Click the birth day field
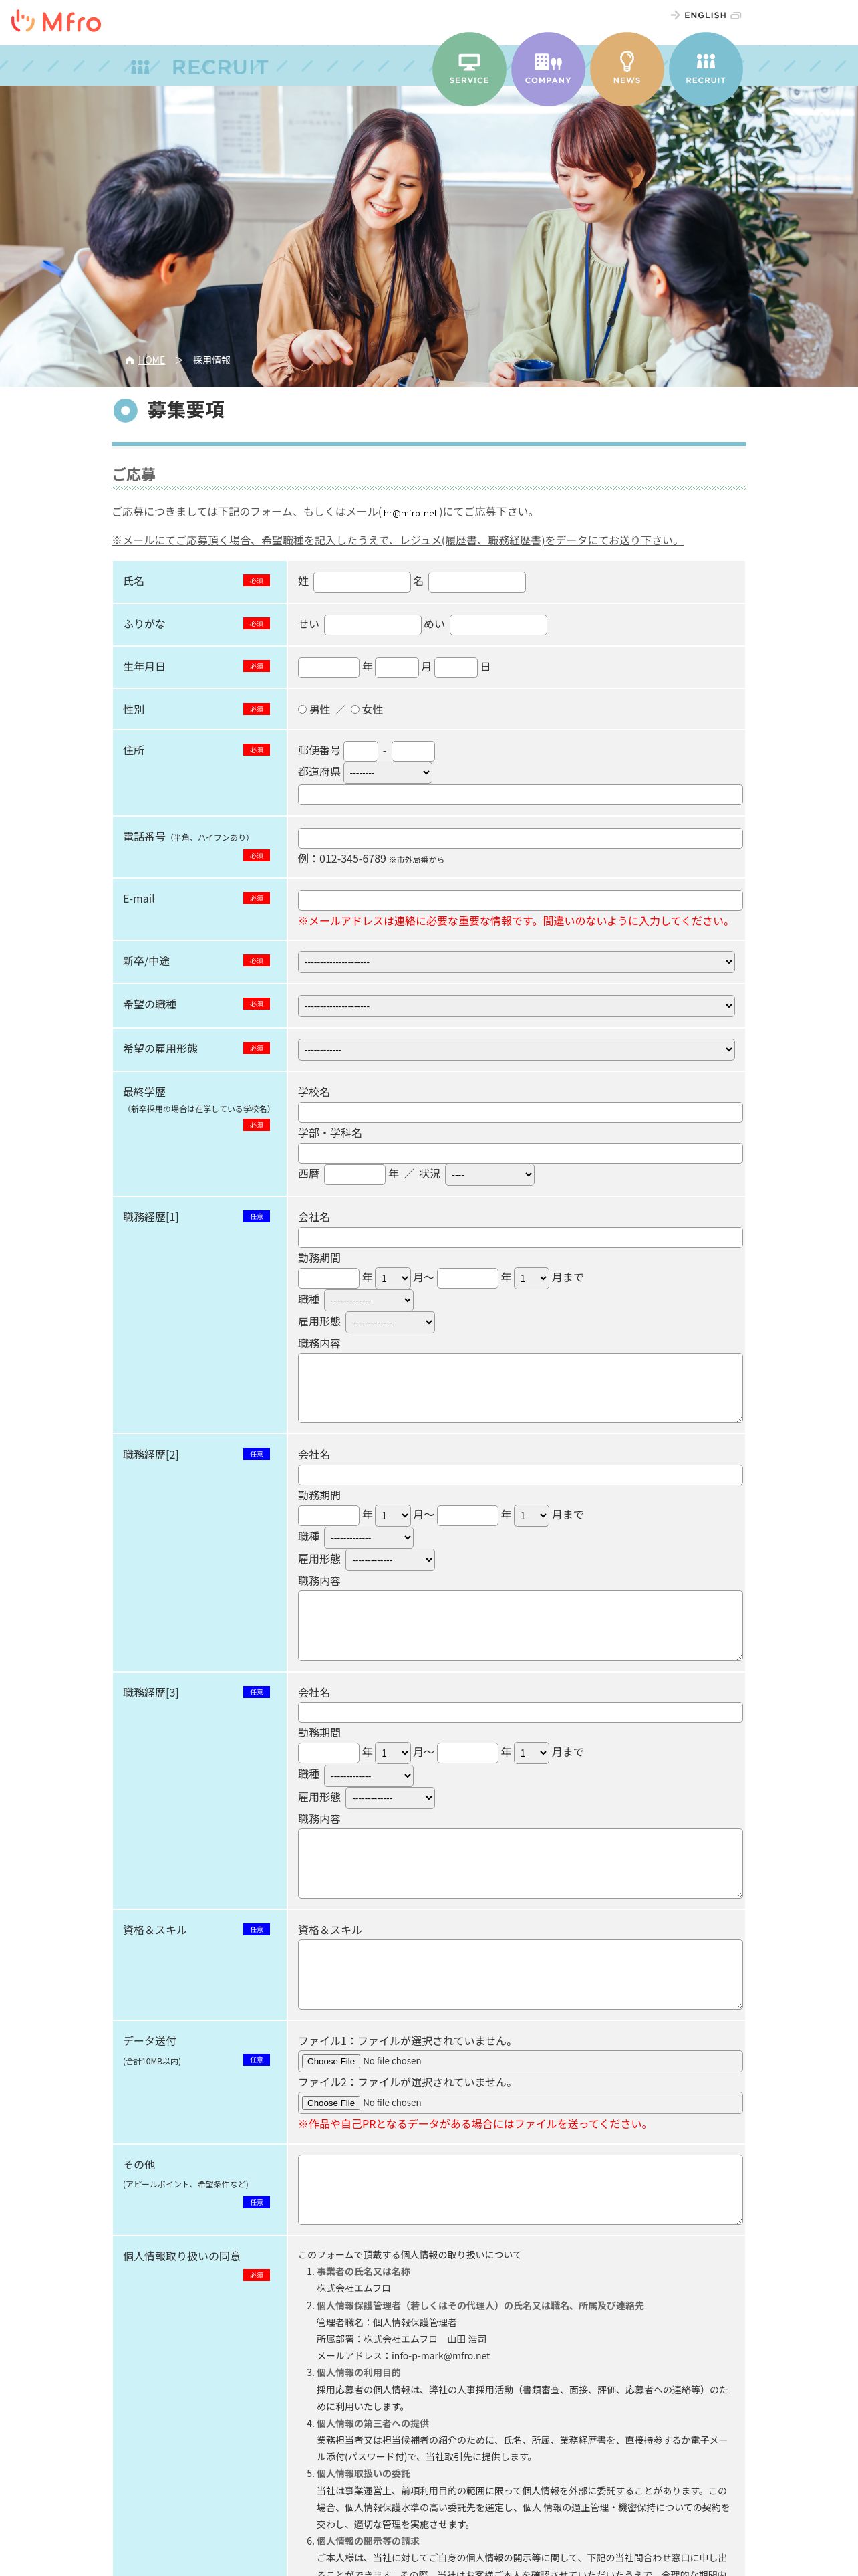 coord(456,667)
